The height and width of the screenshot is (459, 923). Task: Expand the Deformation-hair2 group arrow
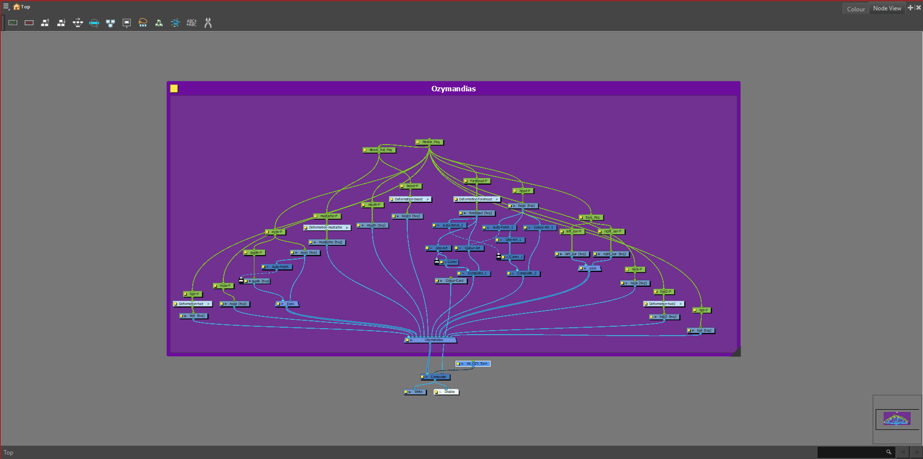pos(681,304)
